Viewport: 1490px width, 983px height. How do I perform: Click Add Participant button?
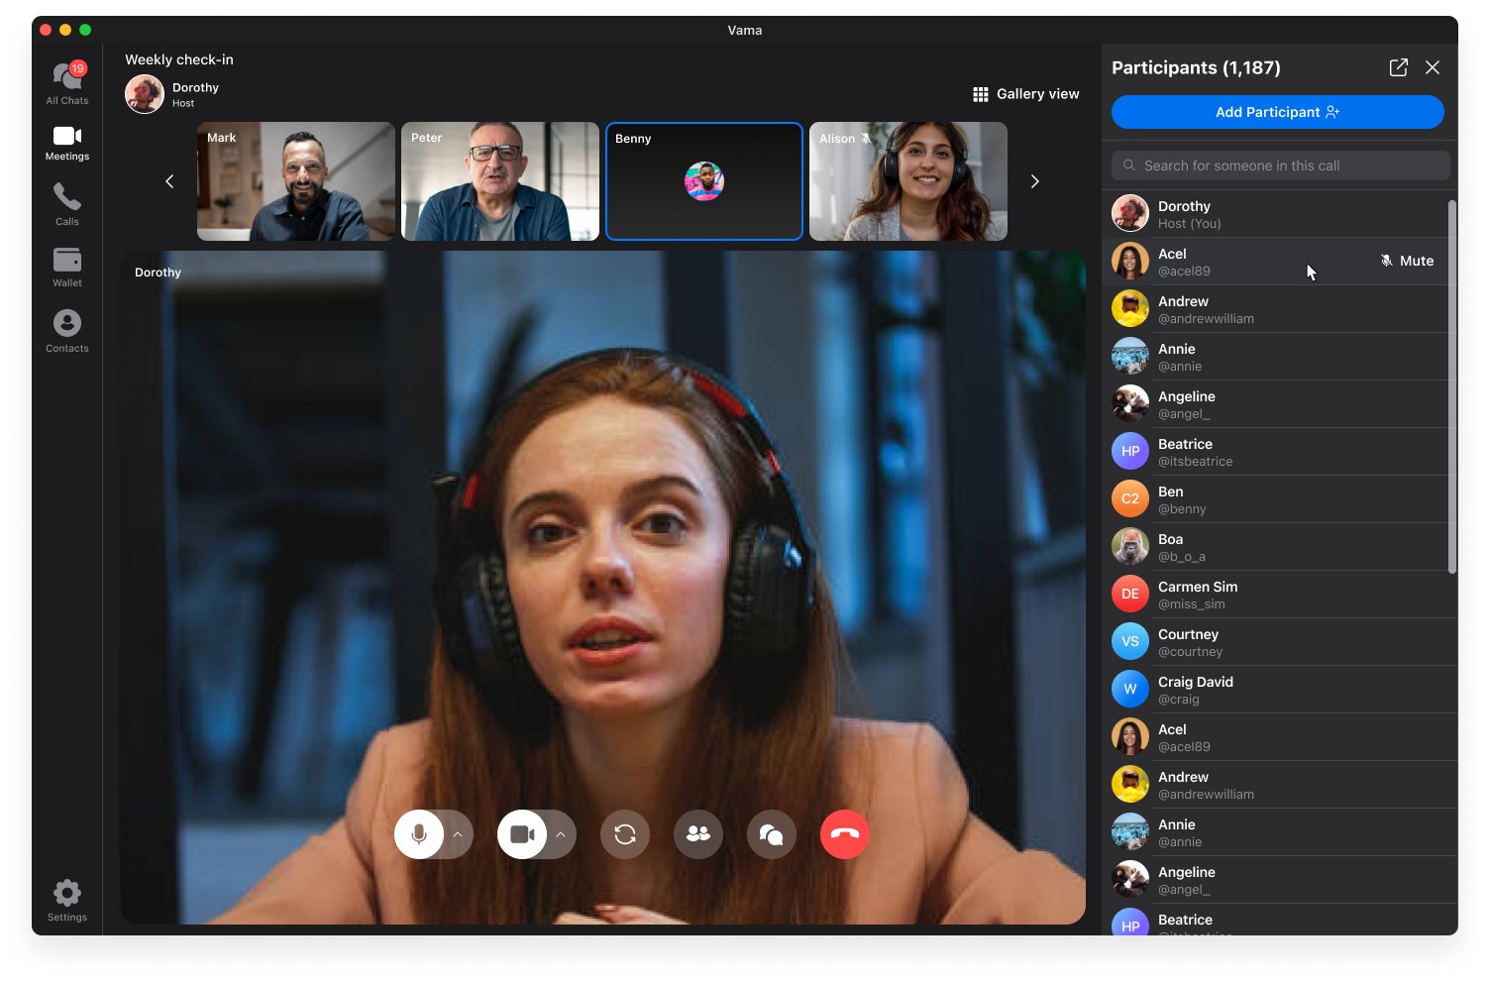click(1278, 112)
